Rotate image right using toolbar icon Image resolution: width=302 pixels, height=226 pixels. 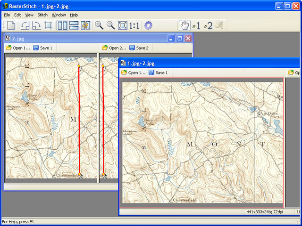click(x=37, y=25)
